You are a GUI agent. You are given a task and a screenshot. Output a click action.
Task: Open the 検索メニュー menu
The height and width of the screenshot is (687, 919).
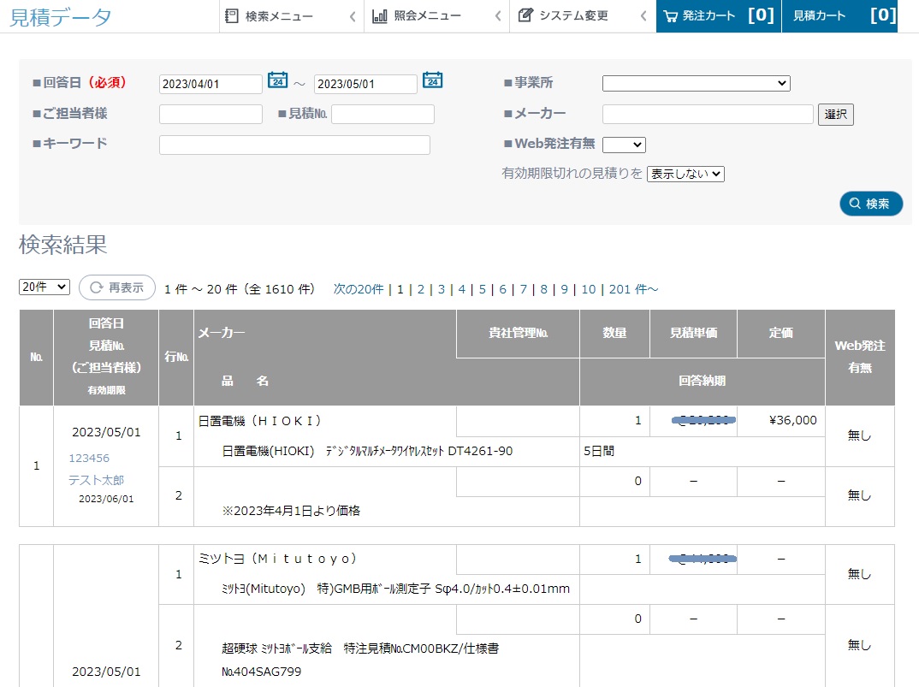pos(291,16)
